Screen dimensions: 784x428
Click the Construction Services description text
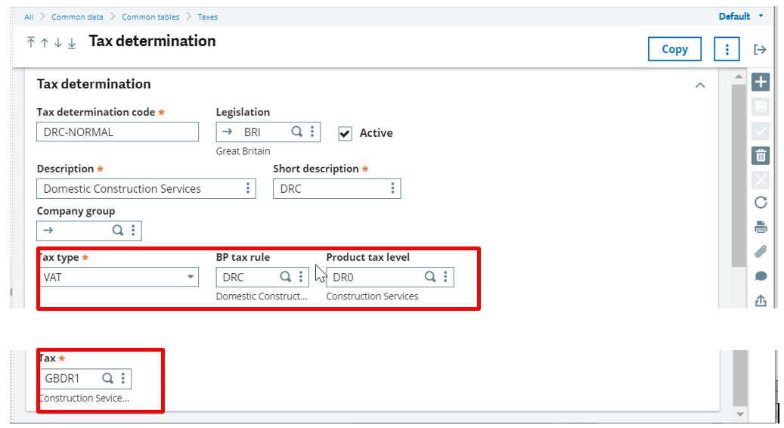point(372,296)
